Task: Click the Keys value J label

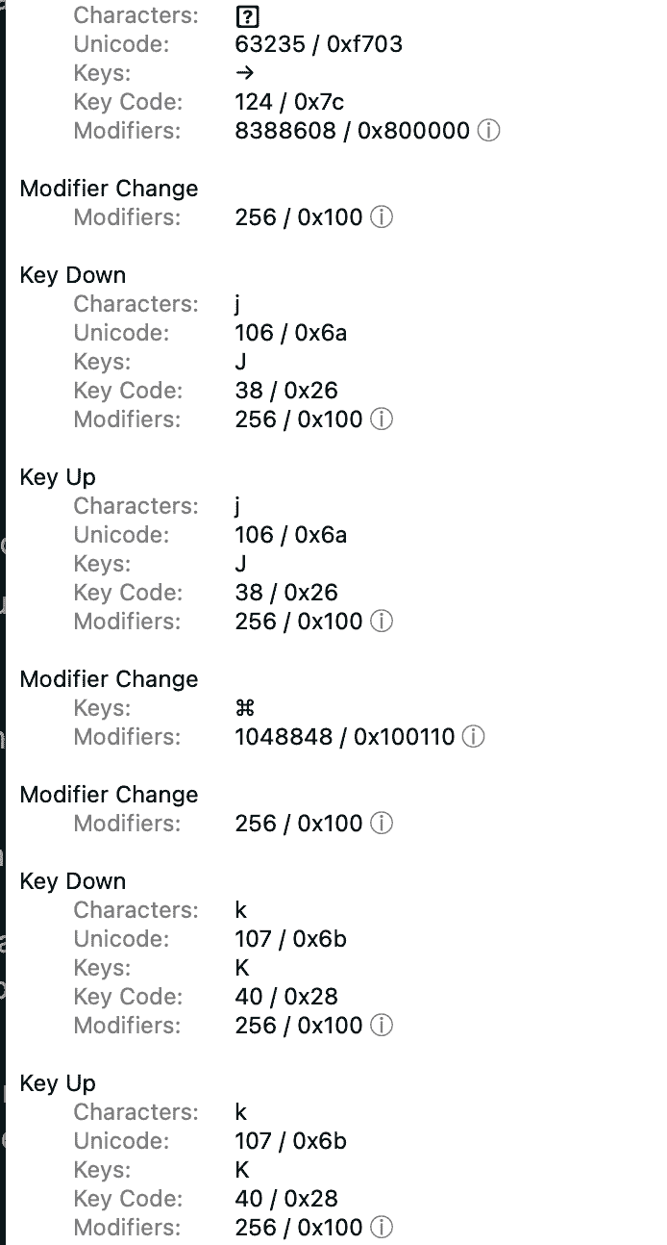Action: (x=241, y=361)
